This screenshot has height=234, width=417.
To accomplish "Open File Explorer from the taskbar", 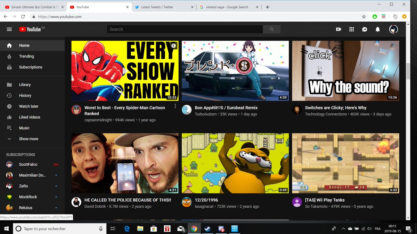I will 140,228.
